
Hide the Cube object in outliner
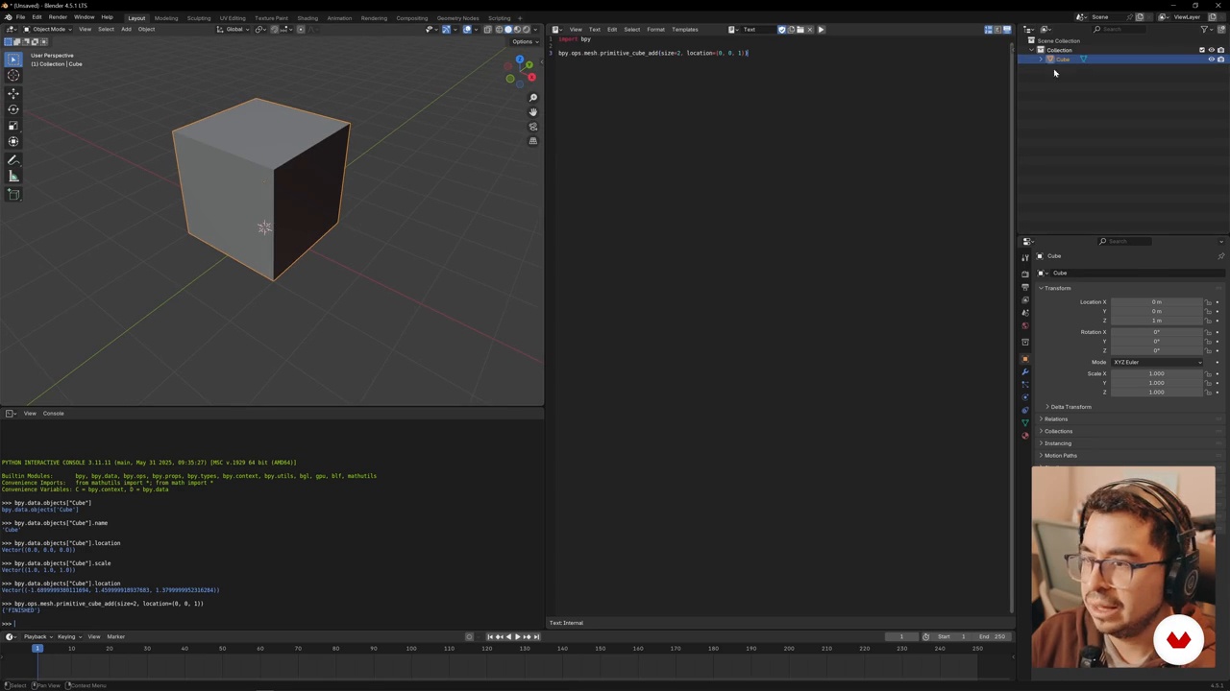(x=1211, y=60)
